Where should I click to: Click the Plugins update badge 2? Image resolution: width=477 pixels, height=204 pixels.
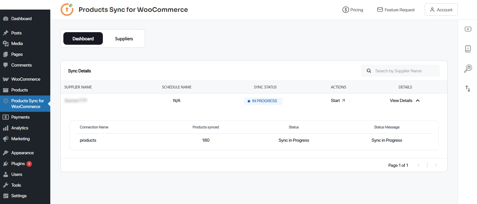29,164
